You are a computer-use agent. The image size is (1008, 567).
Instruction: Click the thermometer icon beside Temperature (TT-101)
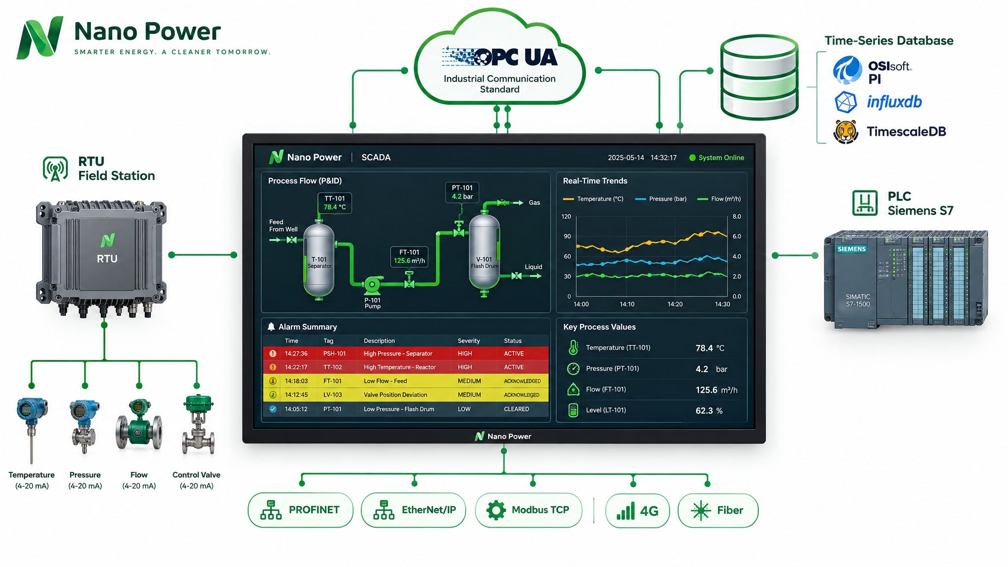coord(573,347)
